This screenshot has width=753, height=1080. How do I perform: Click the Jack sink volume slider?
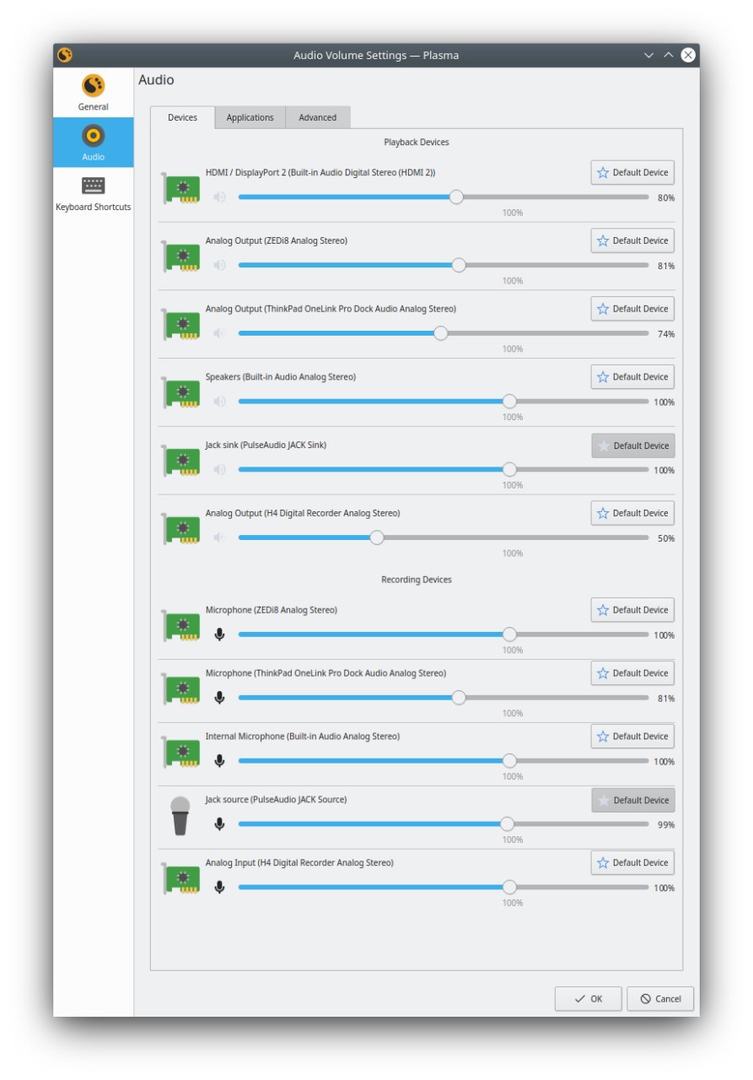click(x=444, y=470)
